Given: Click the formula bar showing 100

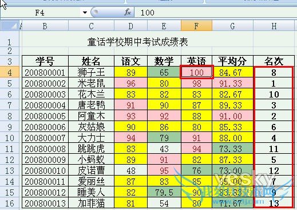Looking at the screenshot, I should coord(216,13).
